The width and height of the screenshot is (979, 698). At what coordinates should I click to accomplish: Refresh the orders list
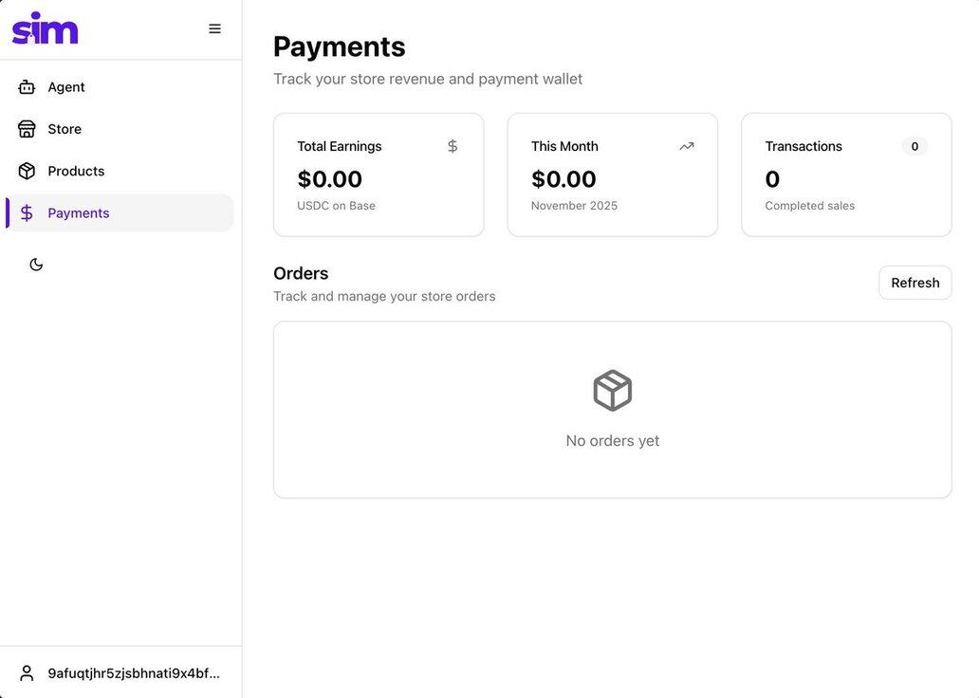point(914,283)
